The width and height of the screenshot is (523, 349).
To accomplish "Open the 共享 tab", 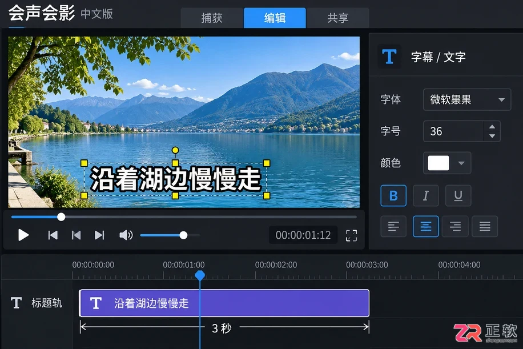I will (337, 18).
